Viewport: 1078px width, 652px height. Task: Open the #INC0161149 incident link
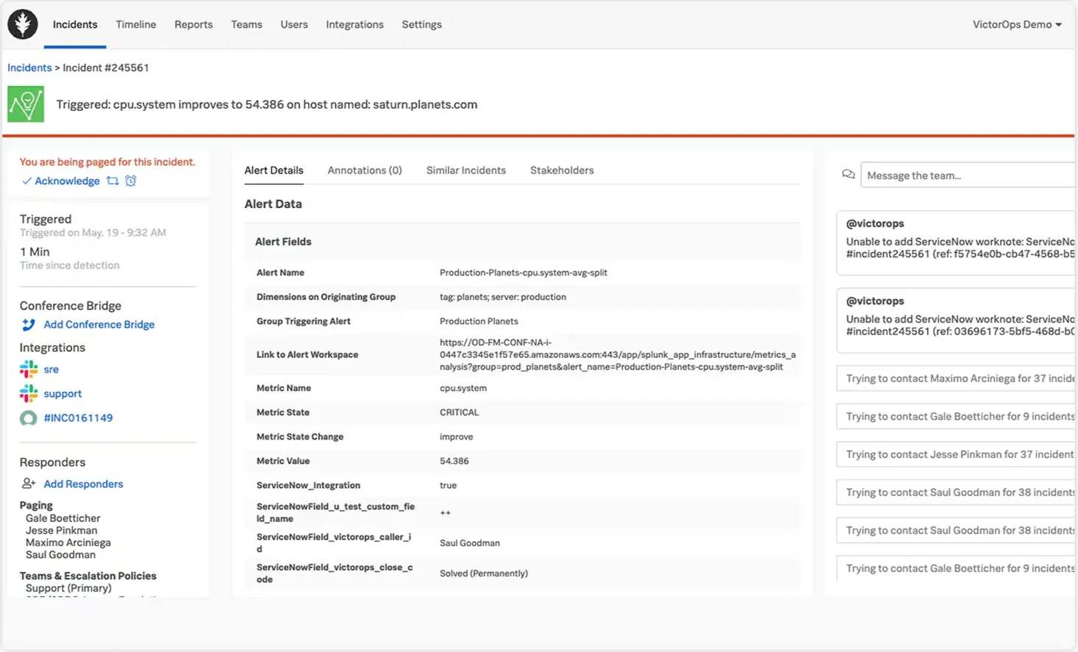point(78,418)
